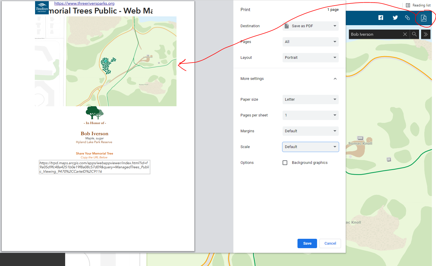Screen dimensions: 436x266
Task: Share the map on Facebook
Action: 381,18
